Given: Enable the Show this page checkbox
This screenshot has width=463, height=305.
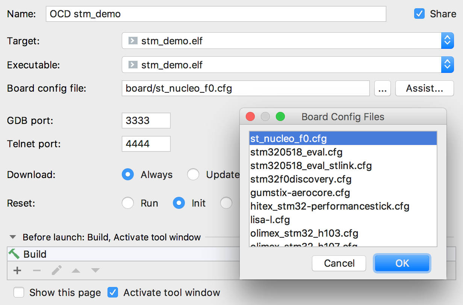Looking at the screenshot, I should point(19,292).
